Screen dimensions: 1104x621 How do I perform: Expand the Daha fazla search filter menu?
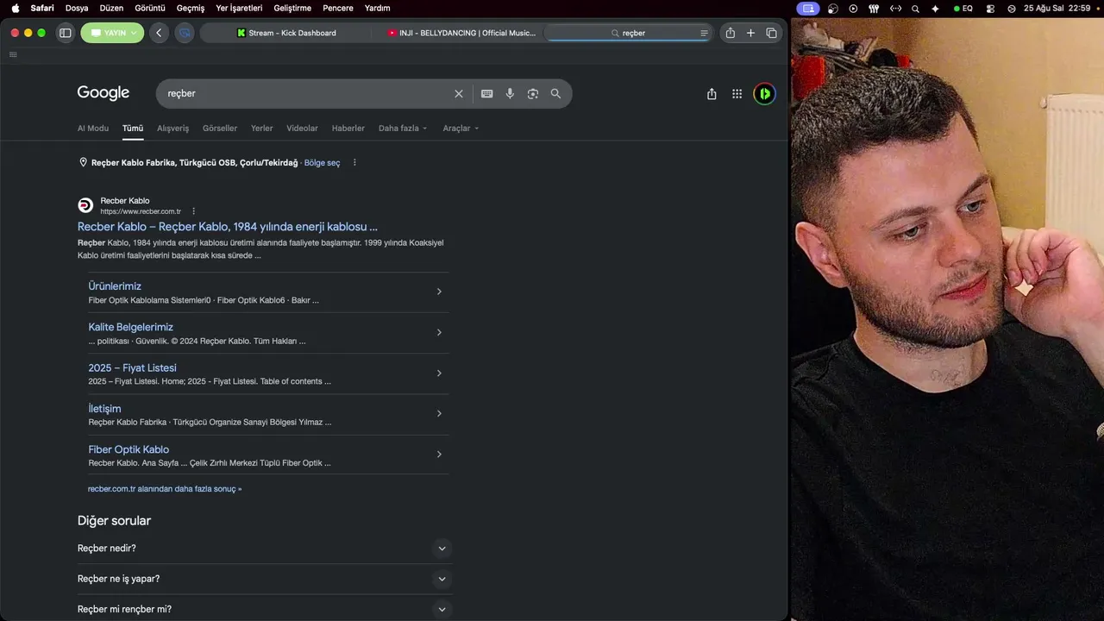pyautogui.click(x=403, y=129)
